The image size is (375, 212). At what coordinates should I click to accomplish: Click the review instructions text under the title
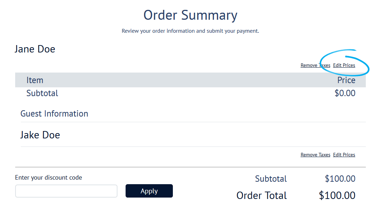pyautogui.click(x=190, y=31)
